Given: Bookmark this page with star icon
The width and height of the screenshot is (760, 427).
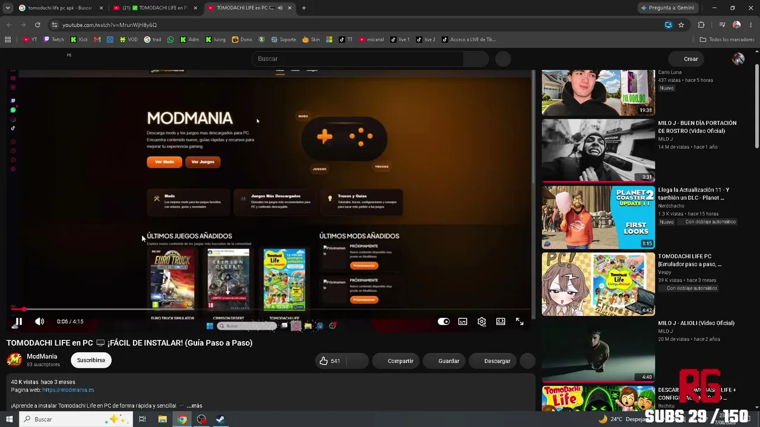Looking at the screenshot, I should [681, 25].
